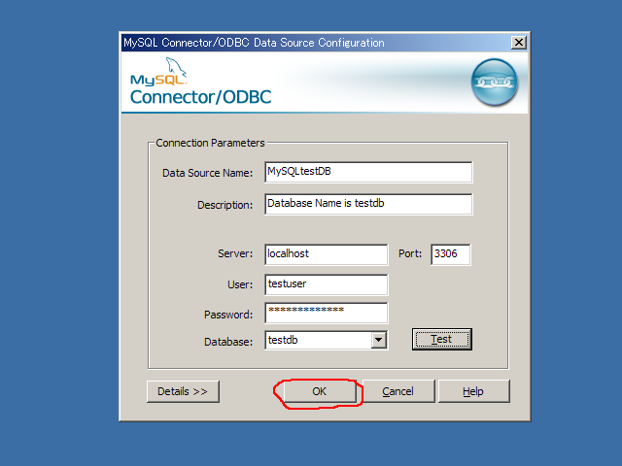This screenshot has width=622, height=466.
Task: Click the blue chain link connector icon
Action: click(x=495, y=82)
